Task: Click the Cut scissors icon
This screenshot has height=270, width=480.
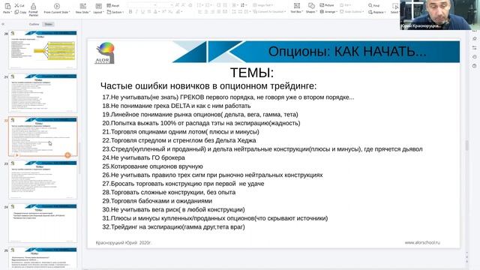Action: (16, 5)
